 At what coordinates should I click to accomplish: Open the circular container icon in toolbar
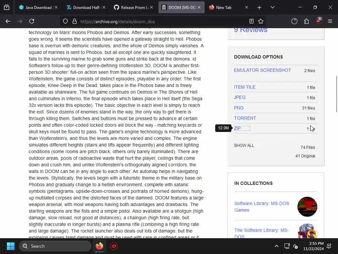coord(294,21)
